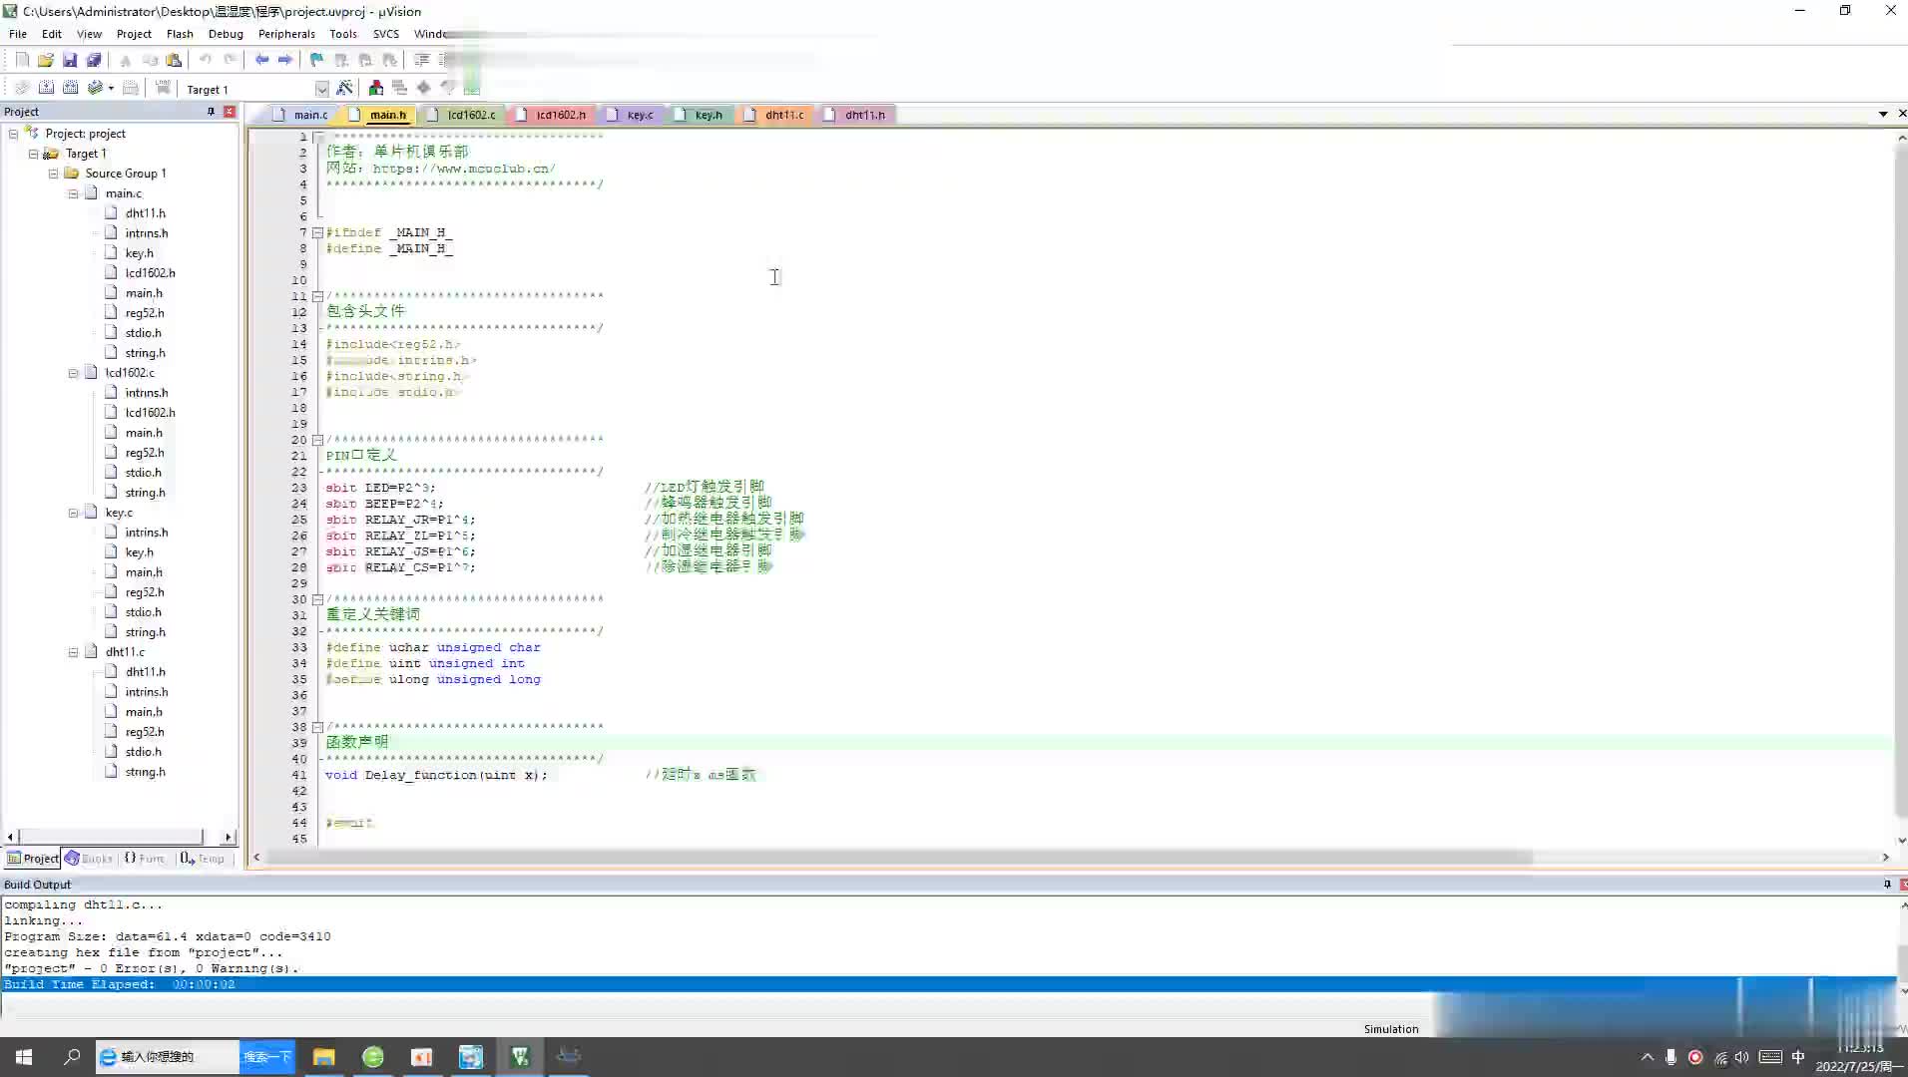Viewport: 1908px width, 1077px height.
Task: Open the Target 1 selector dropdown
Action: click(x=321, y=89)
